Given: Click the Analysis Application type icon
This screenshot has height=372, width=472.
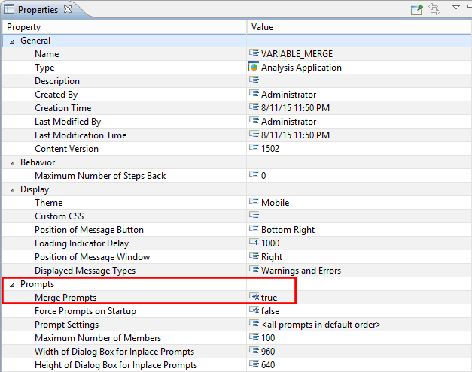Looking at the screenshot, I should pyautogui.click(x=254, y=68).
